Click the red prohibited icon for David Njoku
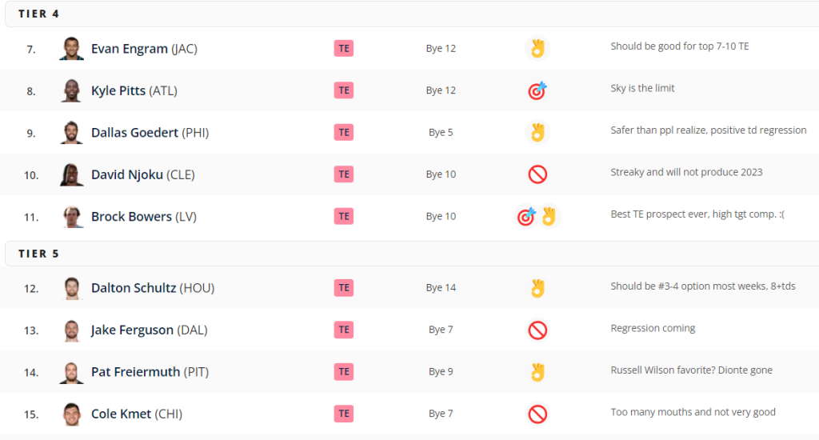The height and width of the screenshot is (440, 819). tap(537, 174)
